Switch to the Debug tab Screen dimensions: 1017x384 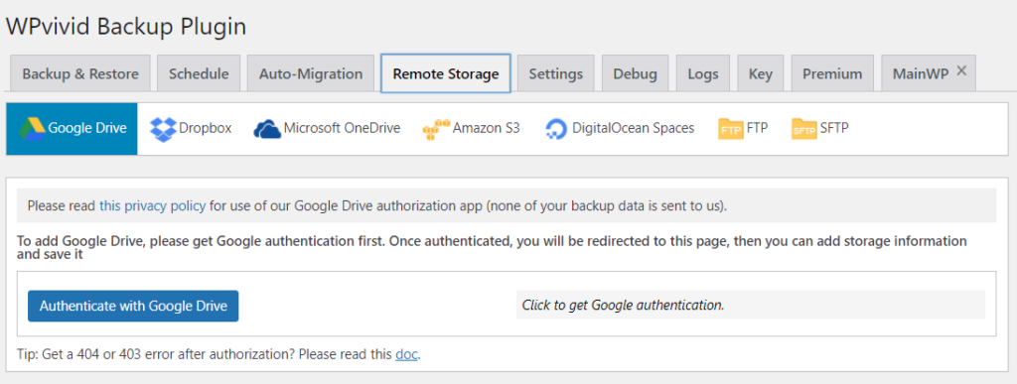(x=636, y=73)
